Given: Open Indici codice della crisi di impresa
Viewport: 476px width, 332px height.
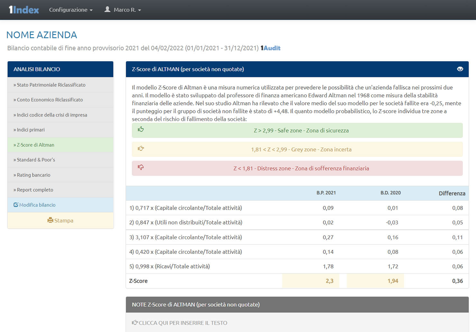Looking at the screenshot, I should (60, 115).
